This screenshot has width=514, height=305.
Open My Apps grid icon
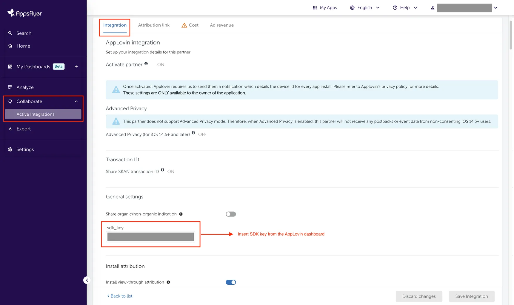click(315, 7)
